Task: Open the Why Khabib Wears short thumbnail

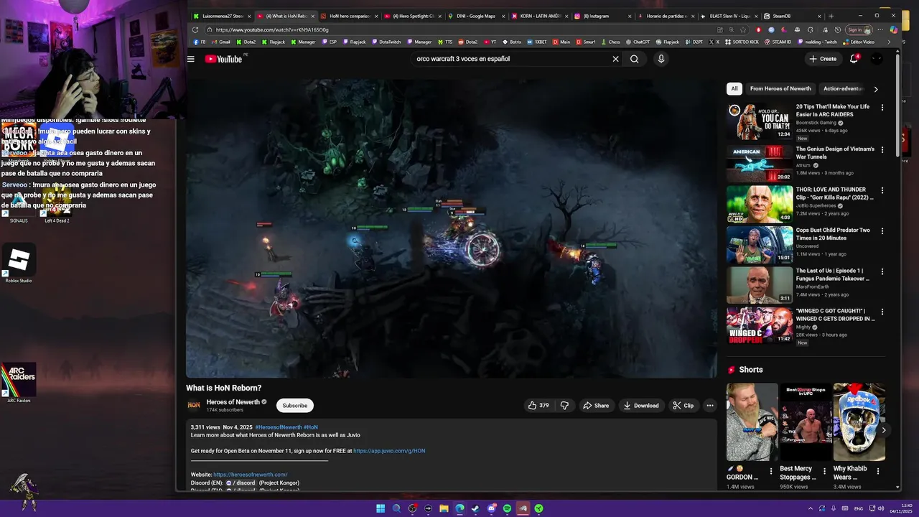Action: 859,421
